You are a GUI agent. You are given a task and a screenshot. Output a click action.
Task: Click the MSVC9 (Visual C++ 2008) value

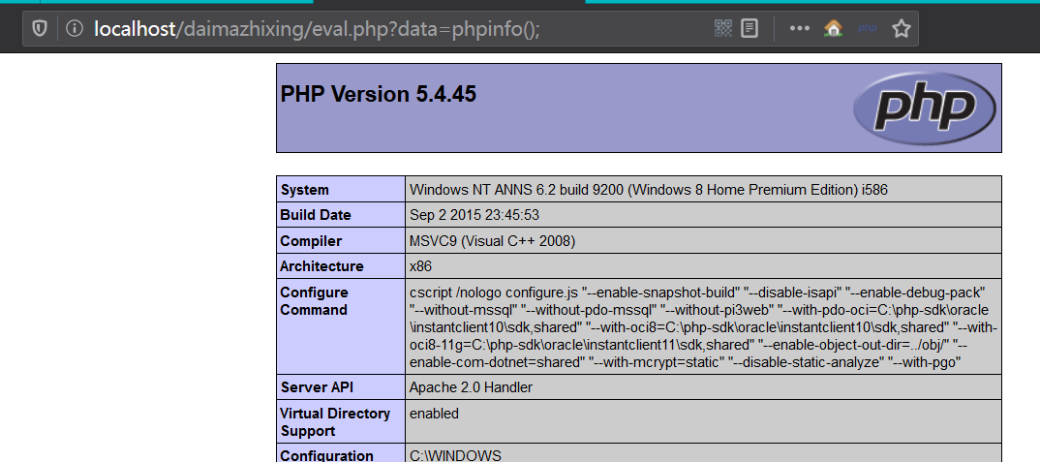pyautogui.click(x=492, y=241)
